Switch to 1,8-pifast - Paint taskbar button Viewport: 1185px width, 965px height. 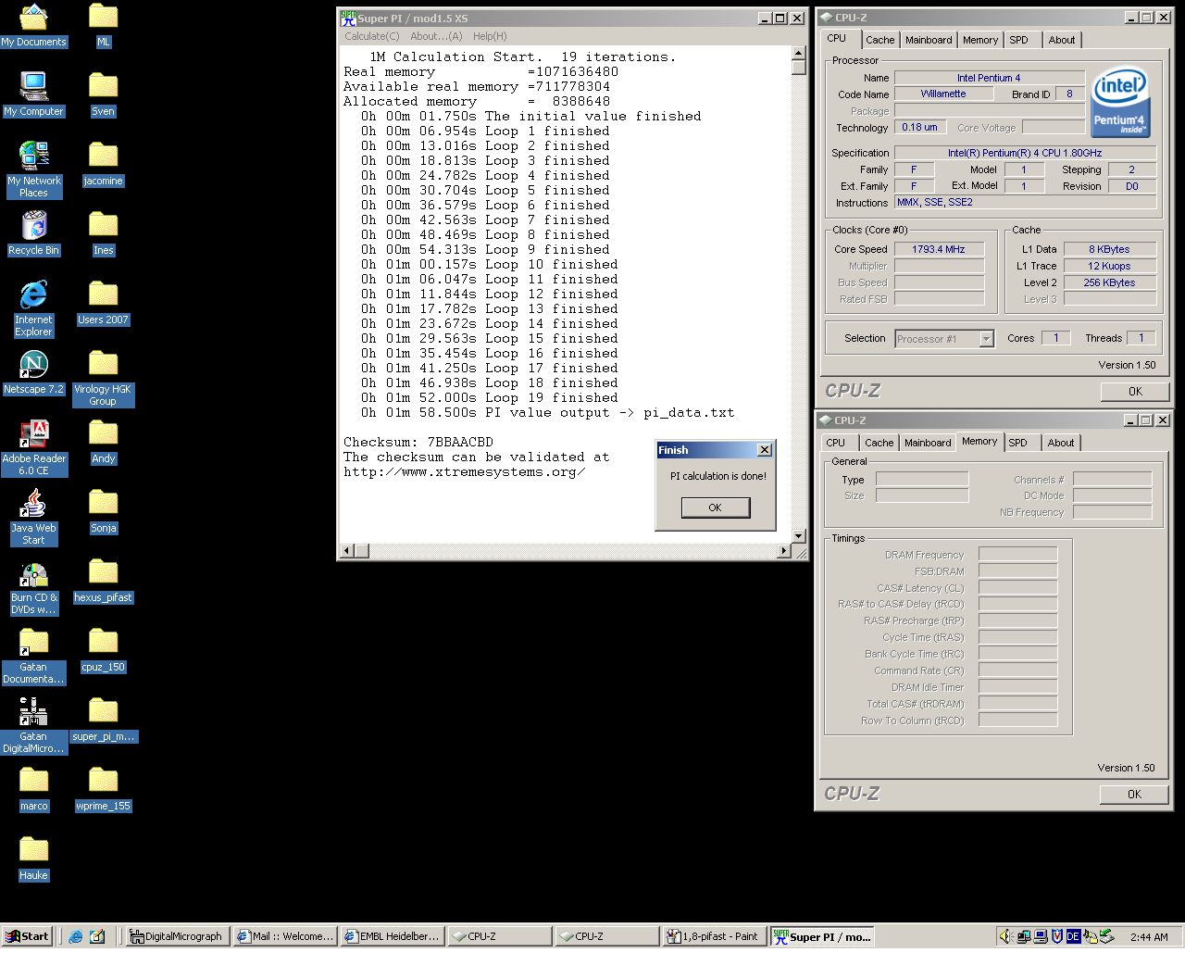click(x=714, y=936)
